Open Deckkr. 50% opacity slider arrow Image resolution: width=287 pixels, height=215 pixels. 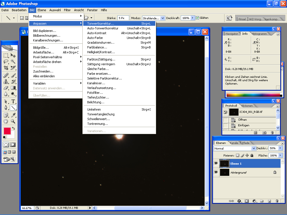[280, 148]
